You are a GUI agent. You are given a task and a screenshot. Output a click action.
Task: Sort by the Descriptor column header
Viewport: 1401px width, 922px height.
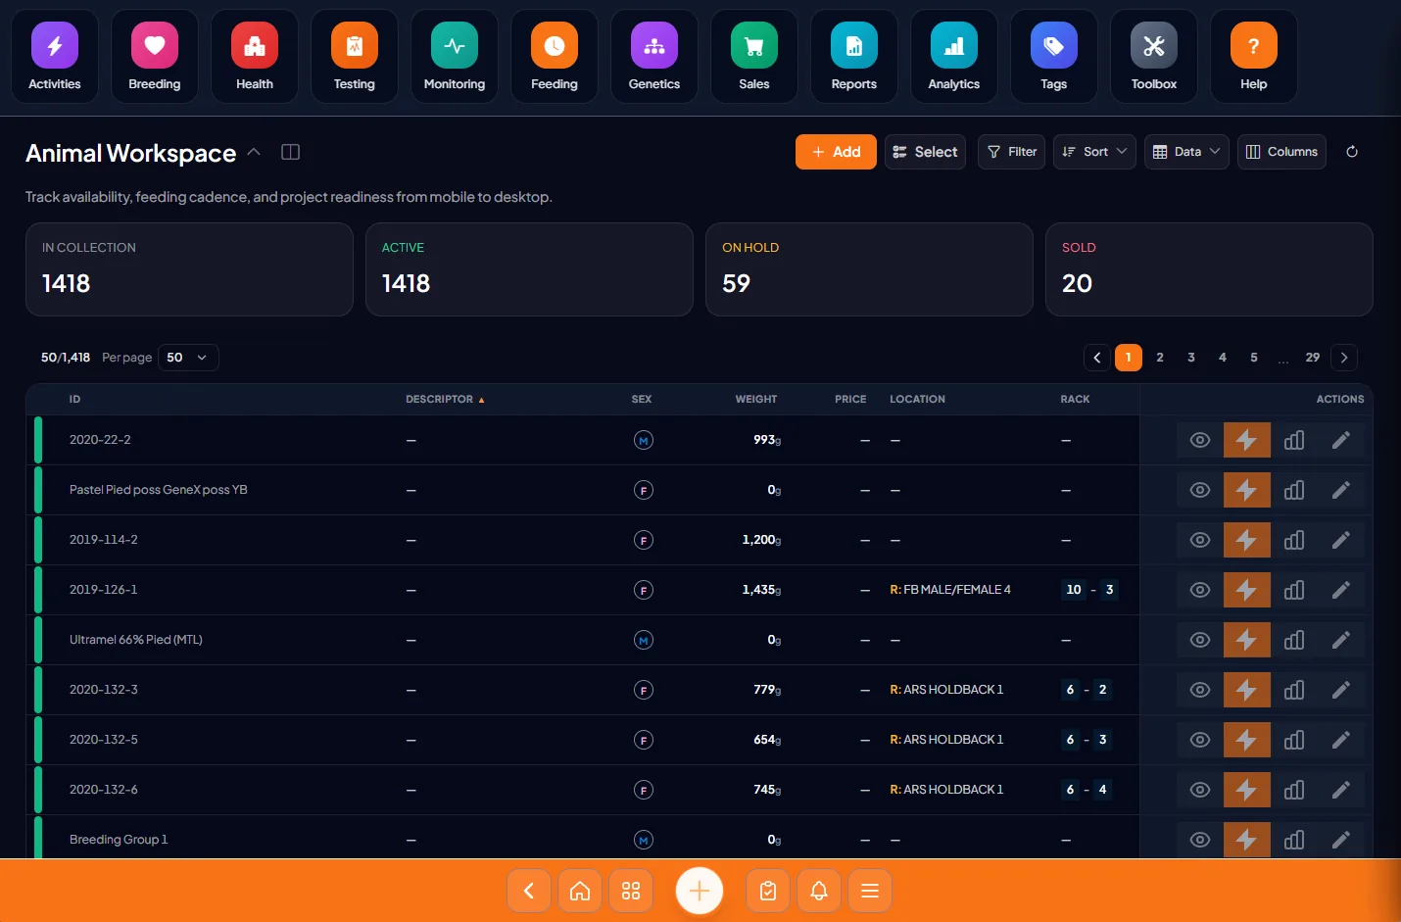pyautogui.click(x=445, y=399)
